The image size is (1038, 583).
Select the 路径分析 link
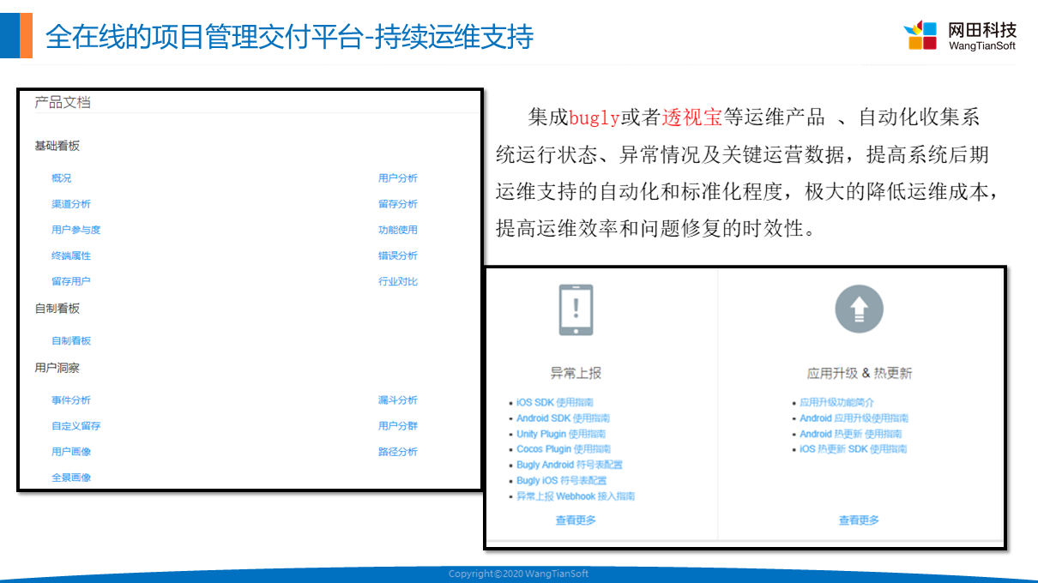click(x=398, y=452)
